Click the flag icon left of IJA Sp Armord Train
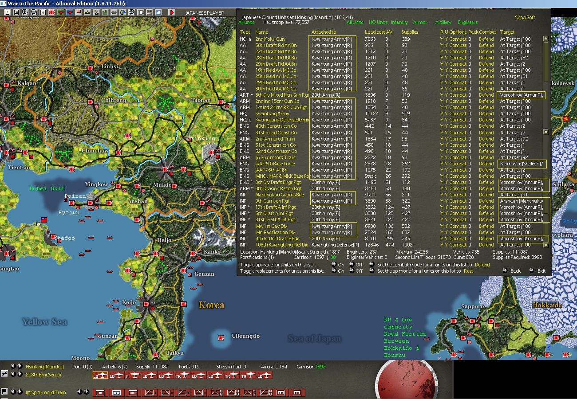 (4, 392)
